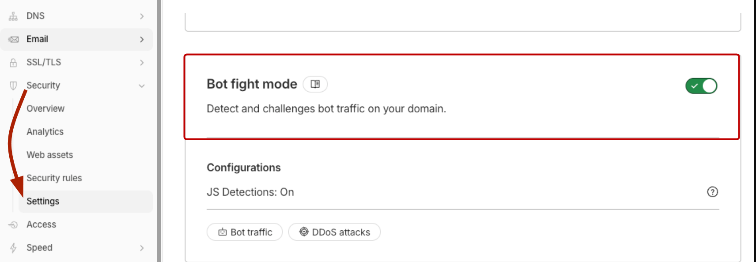The width and height of the screenshot is (756, 262).
Task: Select Web assets in sidebar
Action: (x=49, y=155)
